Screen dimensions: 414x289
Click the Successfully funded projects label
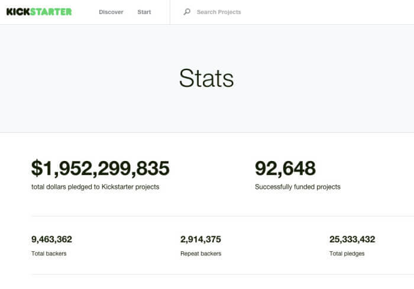[x=297, y=187]
